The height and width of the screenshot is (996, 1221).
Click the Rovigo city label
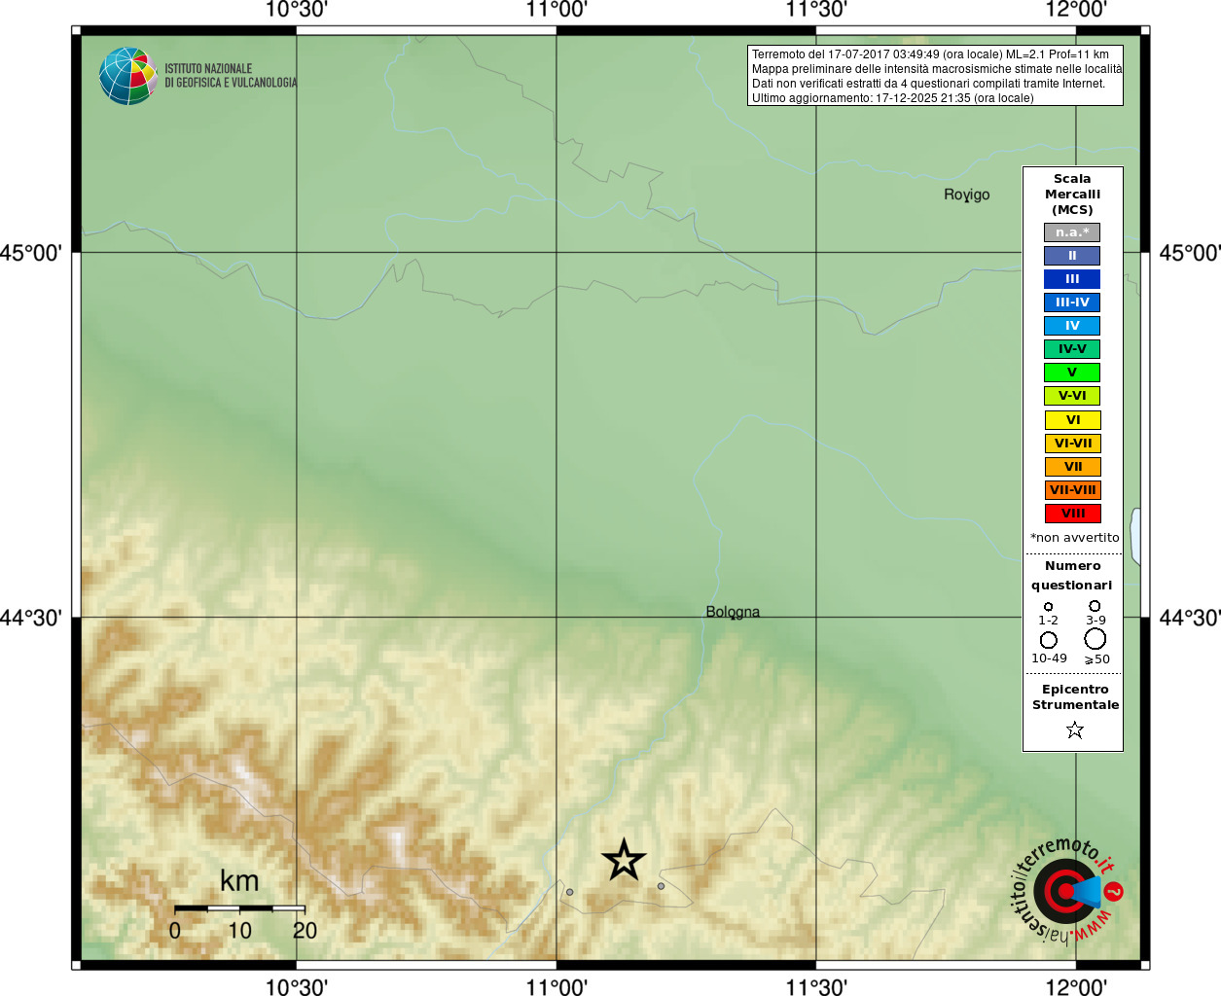coord(966,195)
